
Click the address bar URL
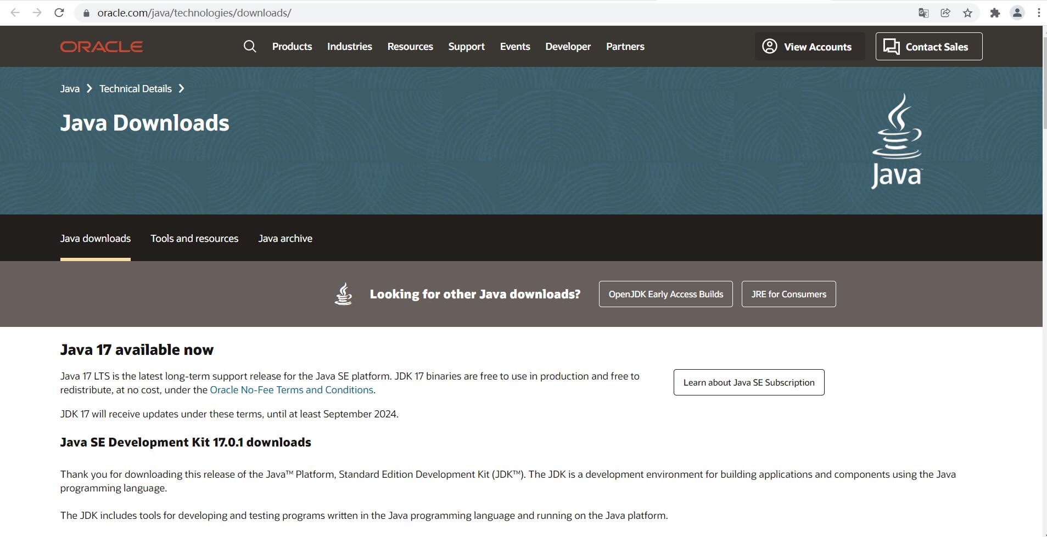[x=194, y=13]
